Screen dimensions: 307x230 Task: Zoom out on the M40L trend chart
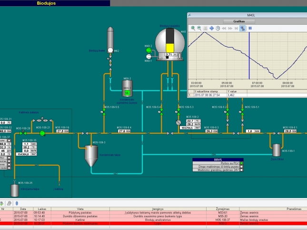point(199,28)
